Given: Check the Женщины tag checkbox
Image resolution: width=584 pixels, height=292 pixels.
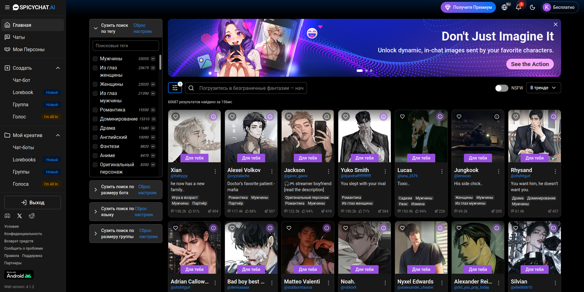Looking at the screenshot, I should (95, 84).
